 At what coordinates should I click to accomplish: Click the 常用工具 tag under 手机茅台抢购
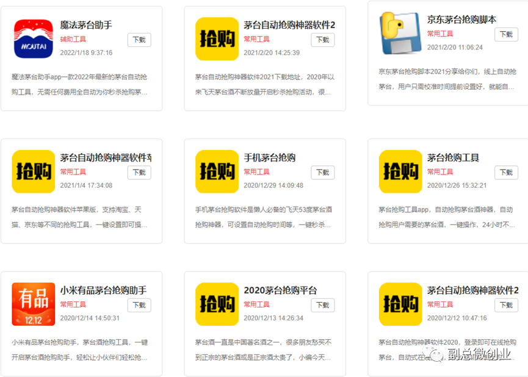(x=256, y=171)
